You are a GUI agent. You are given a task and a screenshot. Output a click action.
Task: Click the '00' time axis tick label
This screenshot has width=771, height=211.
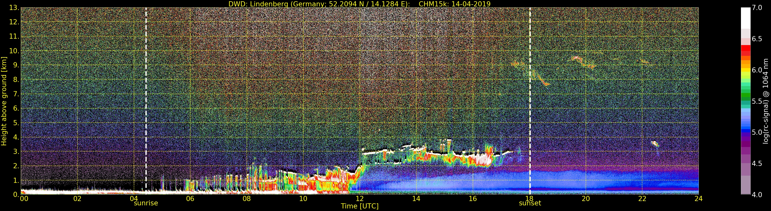(x=24, y=199)
